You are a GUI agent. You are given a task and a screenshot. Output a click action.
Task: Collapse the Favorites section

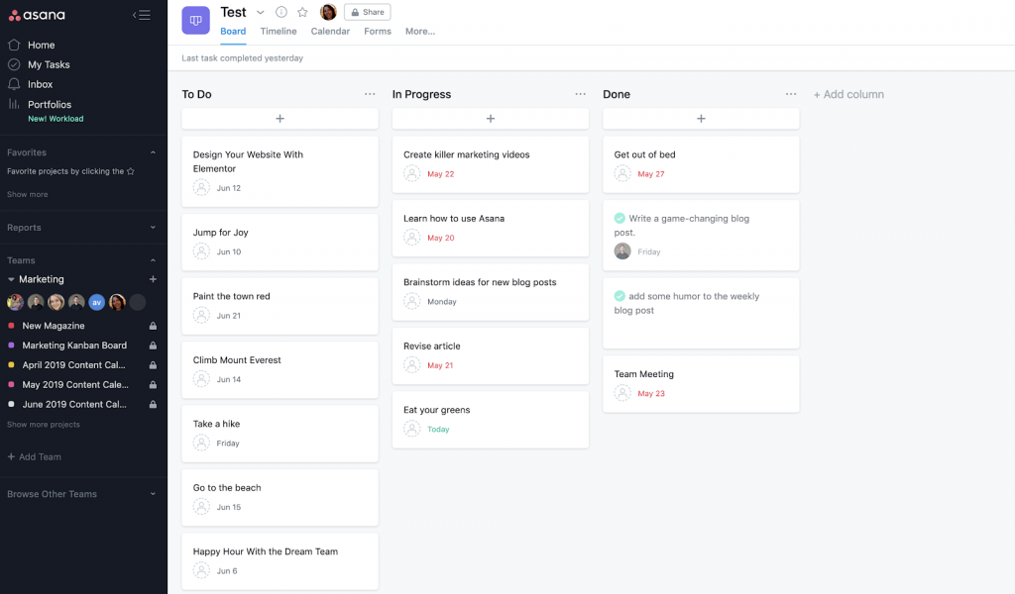coord(153,152)
